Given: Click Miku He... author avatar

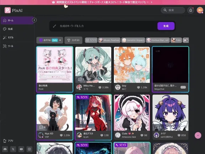Looking at the screenshot, I should pos(79,87).
